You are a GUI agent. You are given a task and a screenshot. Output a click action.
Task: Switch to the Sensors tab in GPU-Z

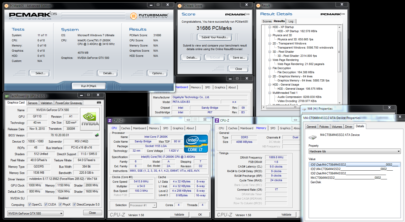click(x=33, y=103)
